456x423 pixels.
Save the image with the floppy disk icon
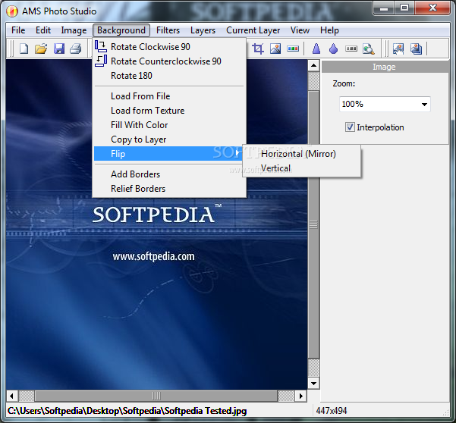click(59, 49)
